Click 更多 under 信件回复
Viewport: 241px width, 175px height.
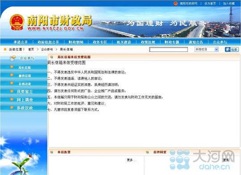[x=228, y=160]
